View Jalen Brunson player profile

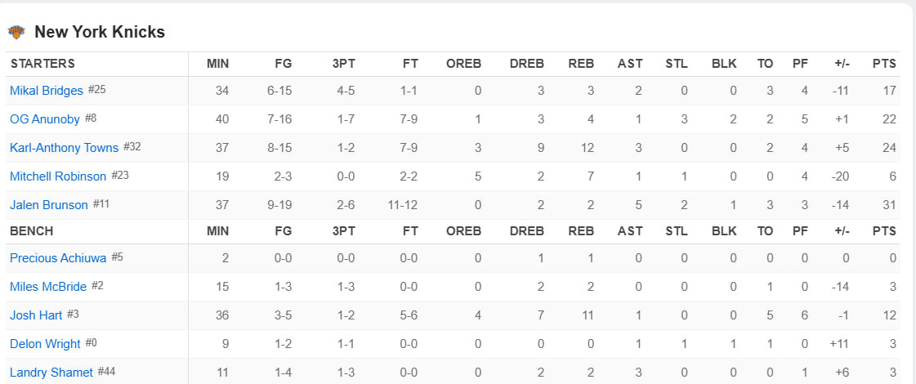click(x=49, y=205)
